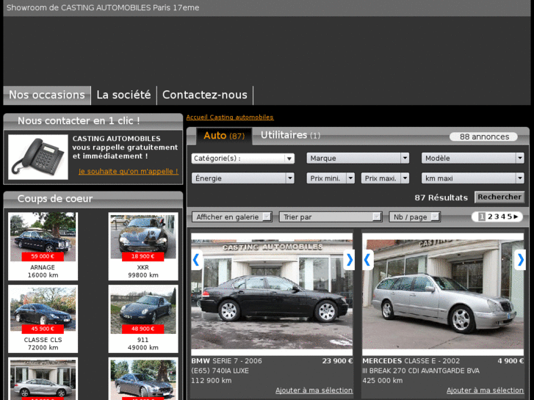The width and height of the screenshot is (534, 400).
Task: Click the 425 000 km mileage
Action: (383, 381)
